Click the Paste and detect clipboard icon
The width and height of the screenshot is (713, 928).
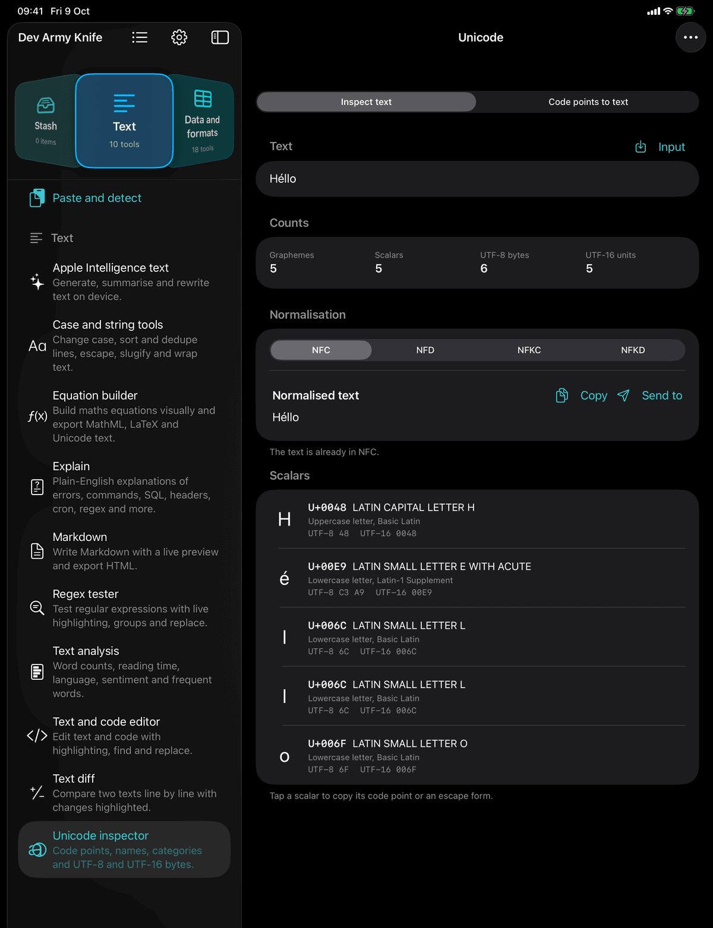point(37,198)
